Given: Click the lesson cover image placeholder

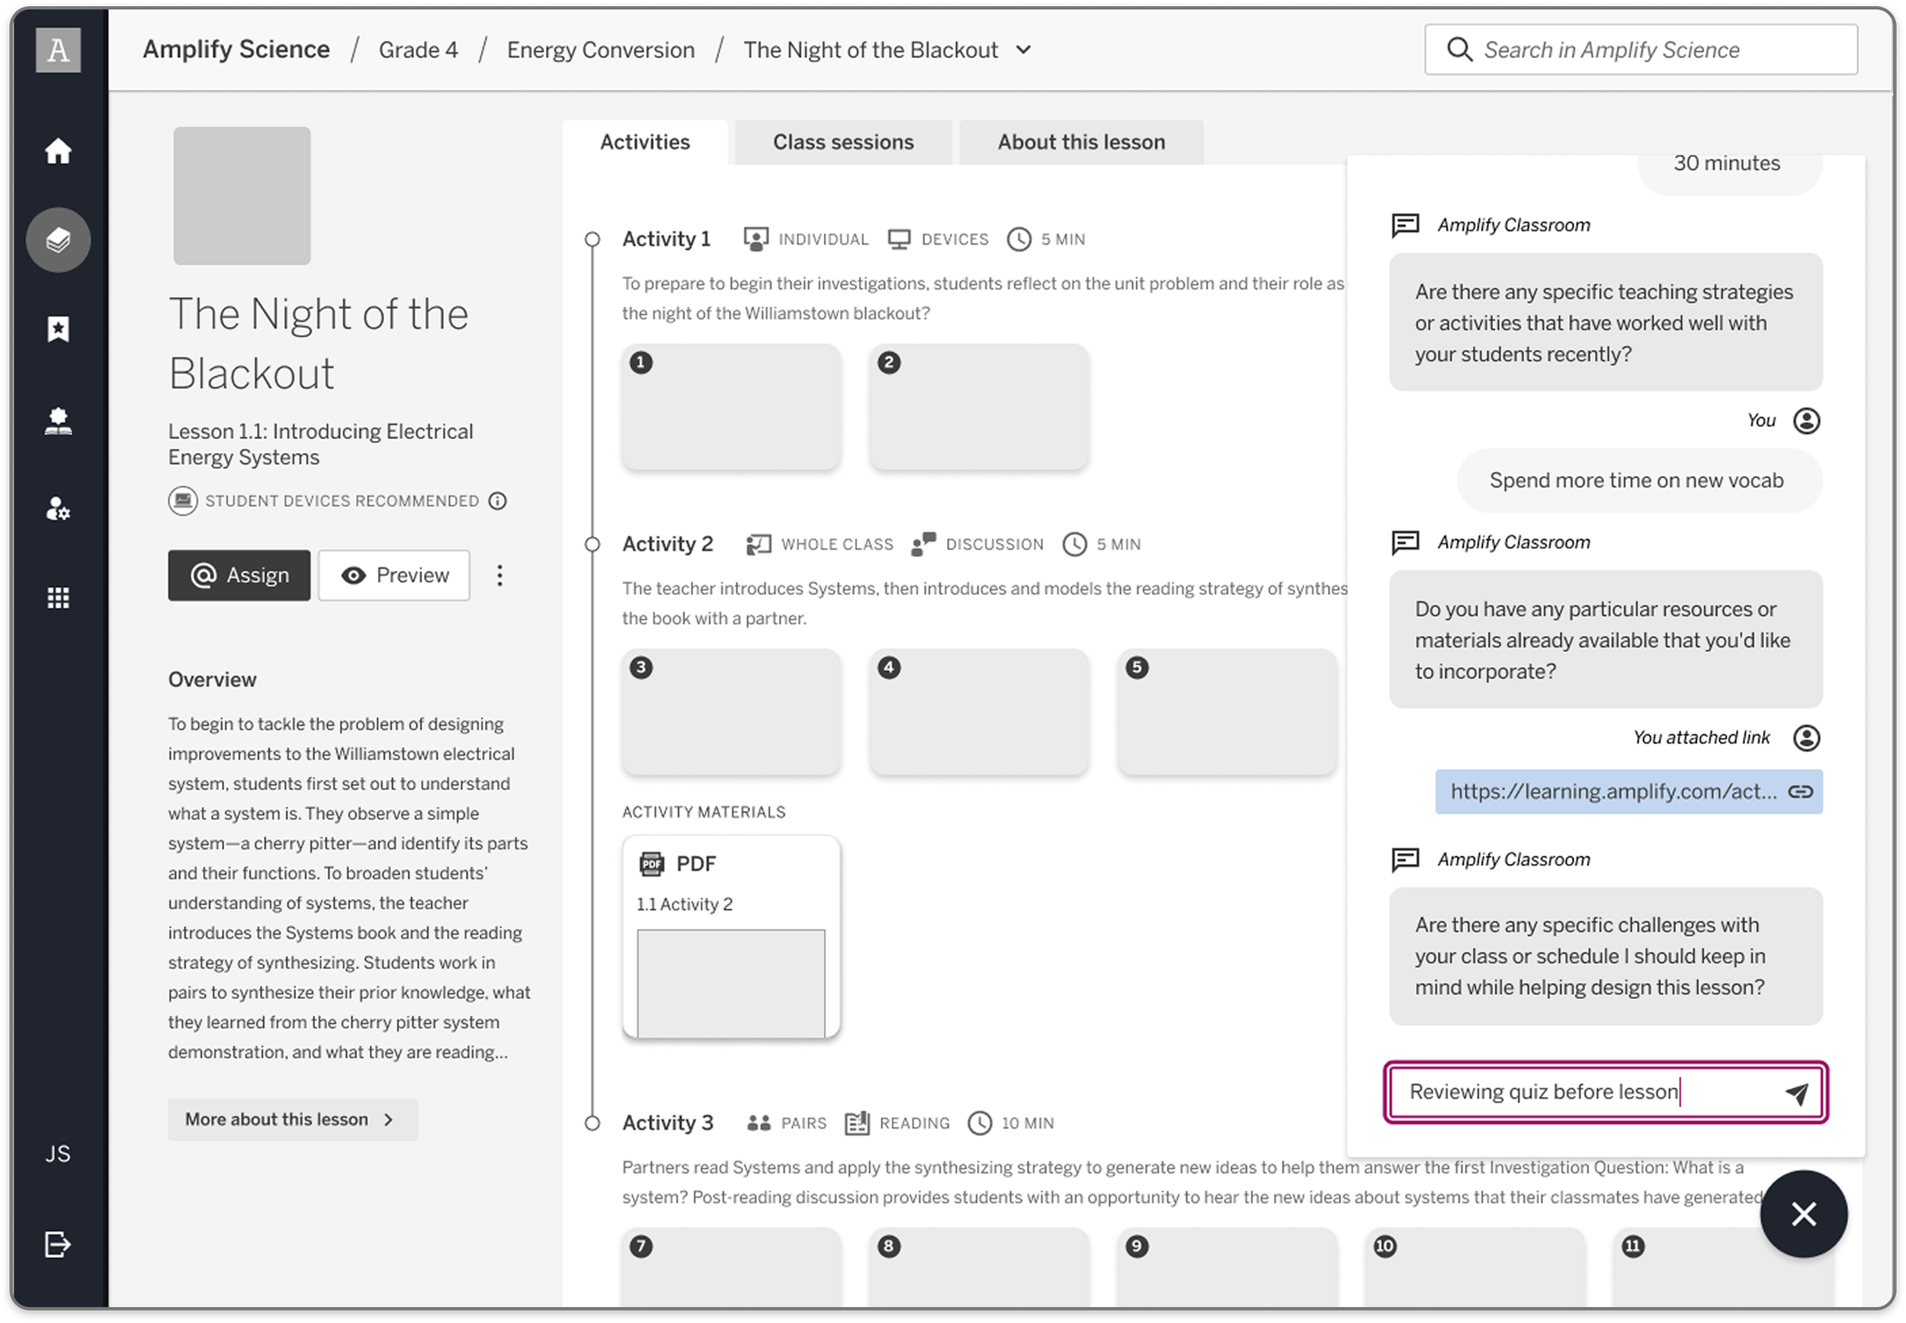Looking at the screenshot, I should [x=242, y=196].
